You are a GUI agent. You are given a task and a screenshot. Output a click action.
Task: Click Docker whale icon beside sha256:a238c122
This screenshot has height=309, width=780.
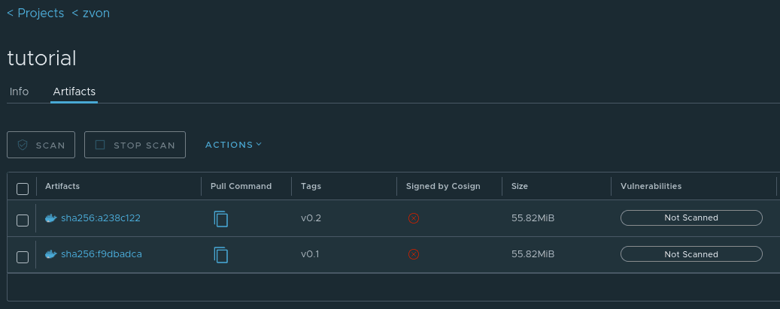click(51, 218)
